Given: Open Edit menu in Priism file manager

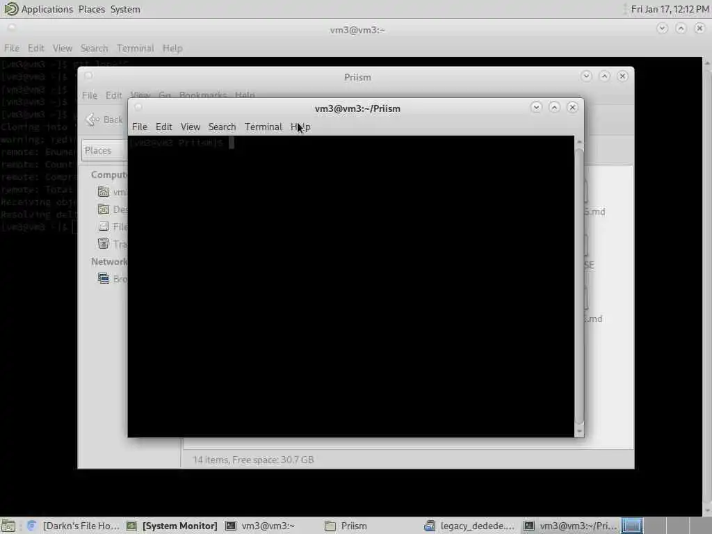Looking at the screenshot, I should (x=113, y=95).
